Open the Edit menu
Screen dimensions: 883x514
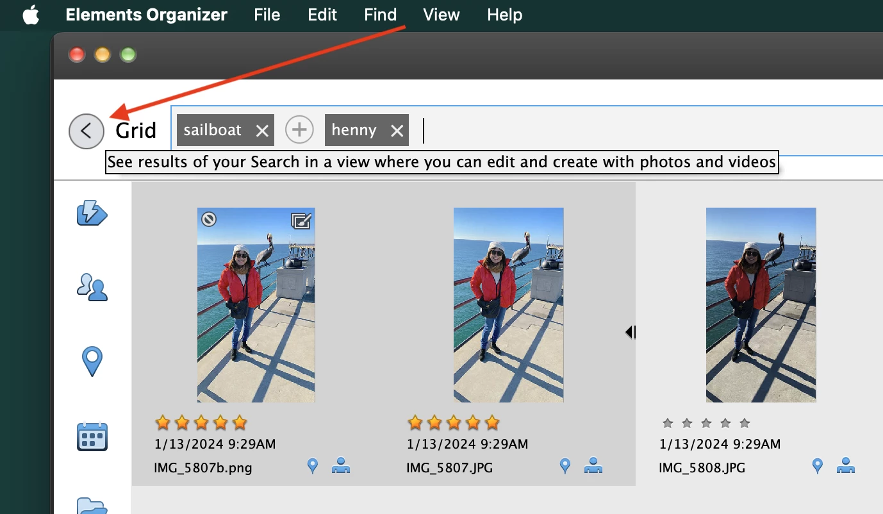click(322, 15)
